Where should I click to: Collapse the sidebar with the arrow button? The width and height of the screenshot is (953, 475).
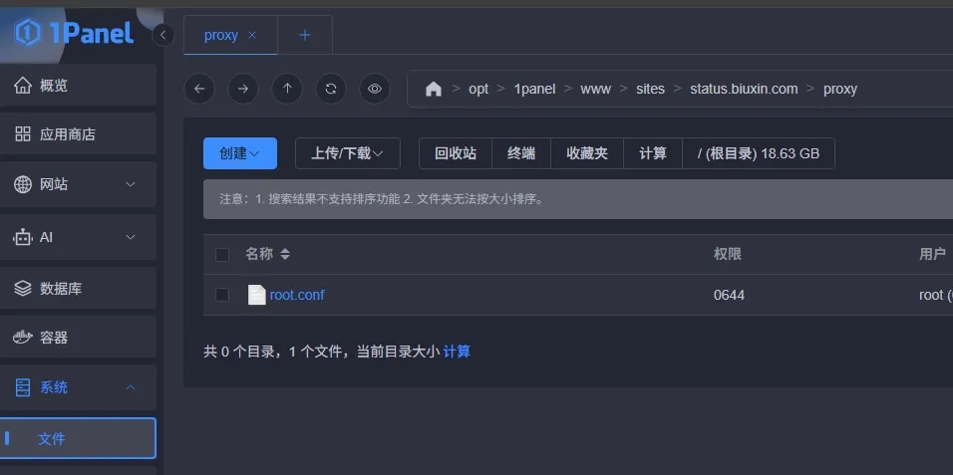[x=162, y=35]
